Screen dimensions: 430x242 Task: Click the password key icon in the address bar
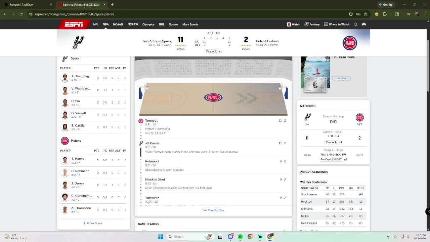(x=358, y=14)
